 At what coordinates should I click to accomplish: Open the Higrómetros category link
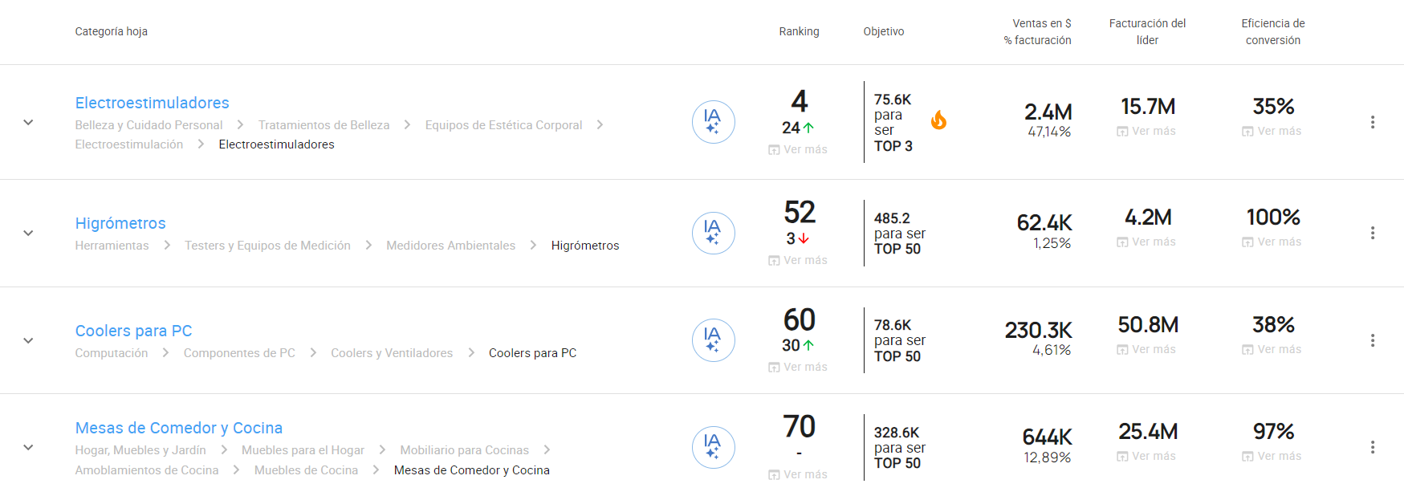tap(120, 223)
